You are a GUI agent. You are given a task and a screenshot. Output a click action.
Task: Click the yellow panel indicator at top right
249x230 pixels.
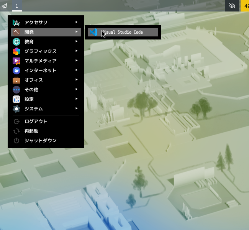(245, 6)
